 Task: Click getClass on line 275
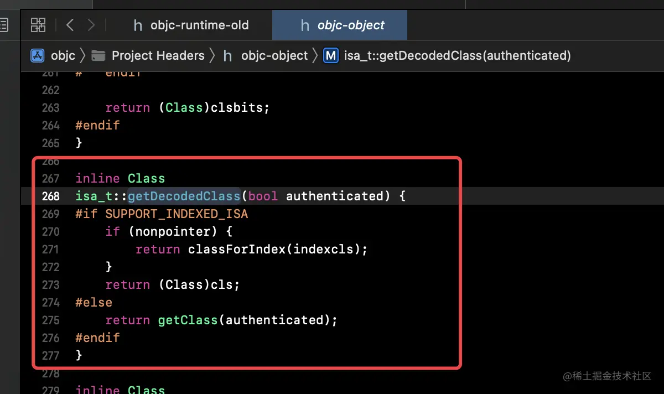(188, 320)
